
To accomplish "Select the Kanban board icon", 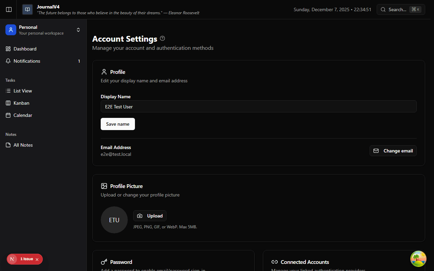I will [8, 103].
